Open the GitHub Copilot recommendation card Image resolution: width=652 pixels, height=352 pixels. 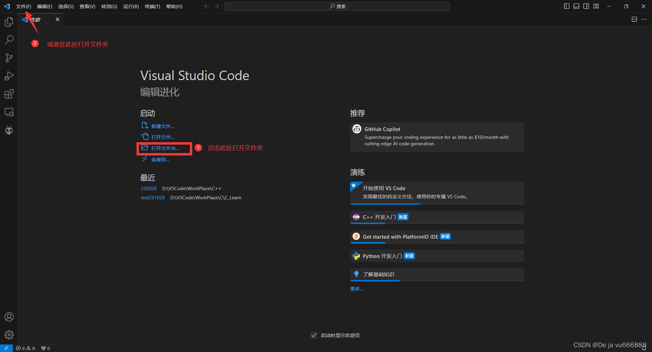point(437,137)
